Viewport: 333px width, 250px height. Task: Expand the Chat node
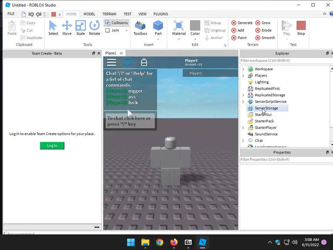(243, 141)
